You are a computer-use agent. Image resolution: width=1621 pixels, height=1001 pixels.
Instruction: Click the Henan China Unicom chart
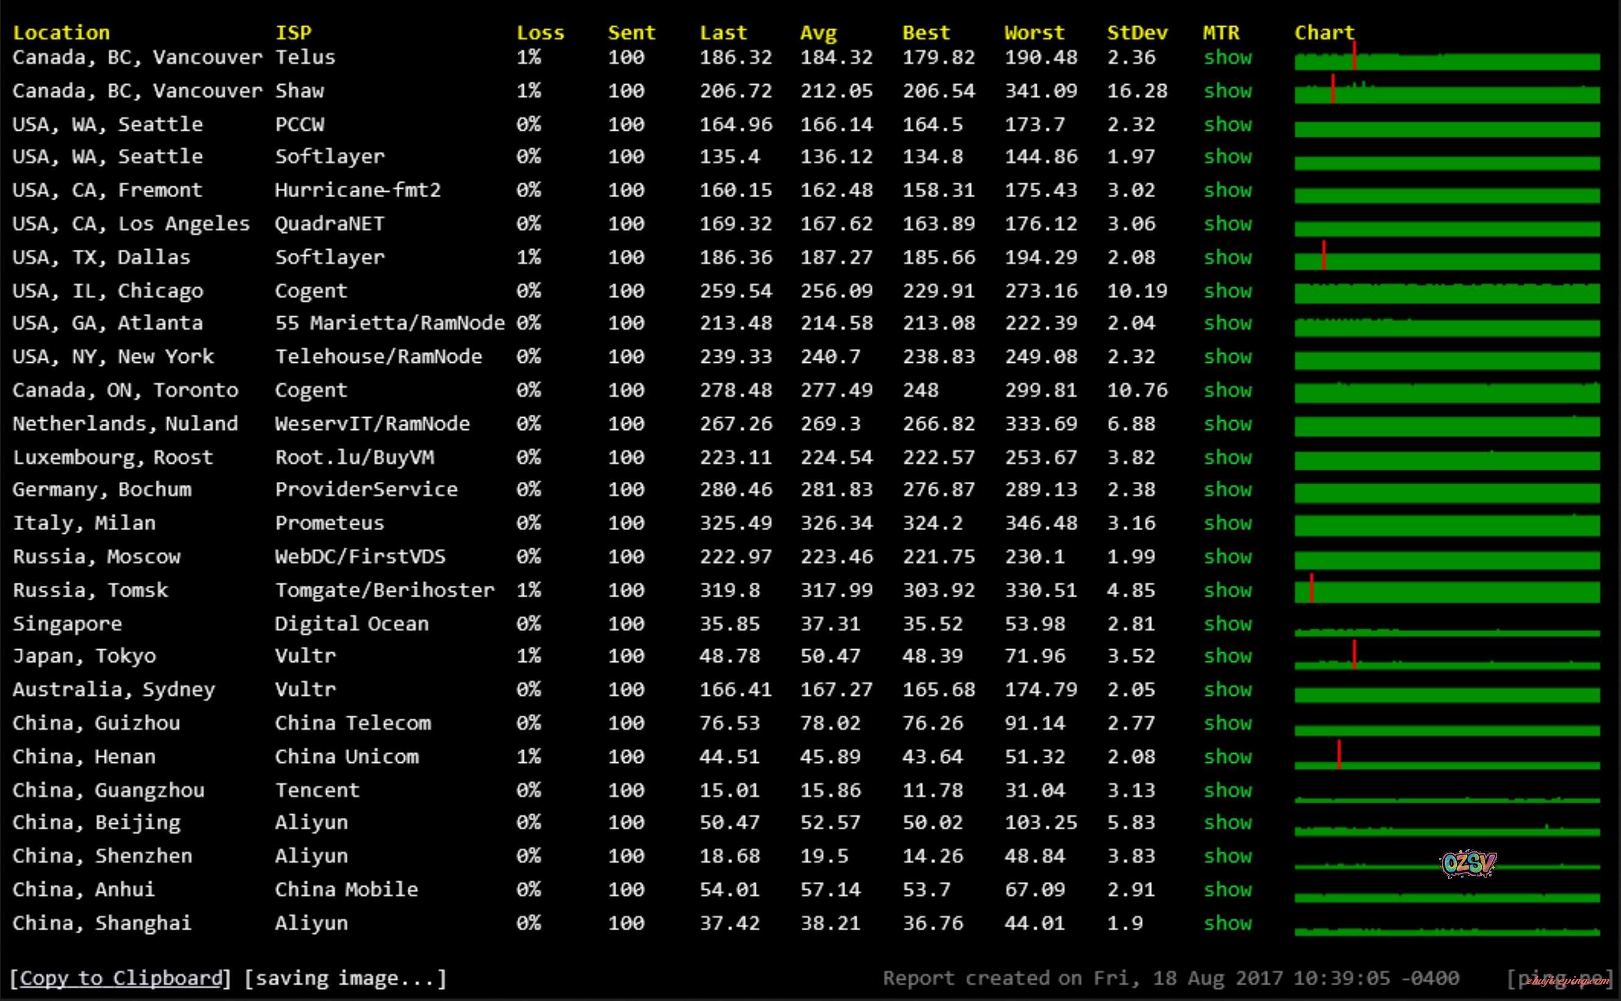(x=1447, y=765)
